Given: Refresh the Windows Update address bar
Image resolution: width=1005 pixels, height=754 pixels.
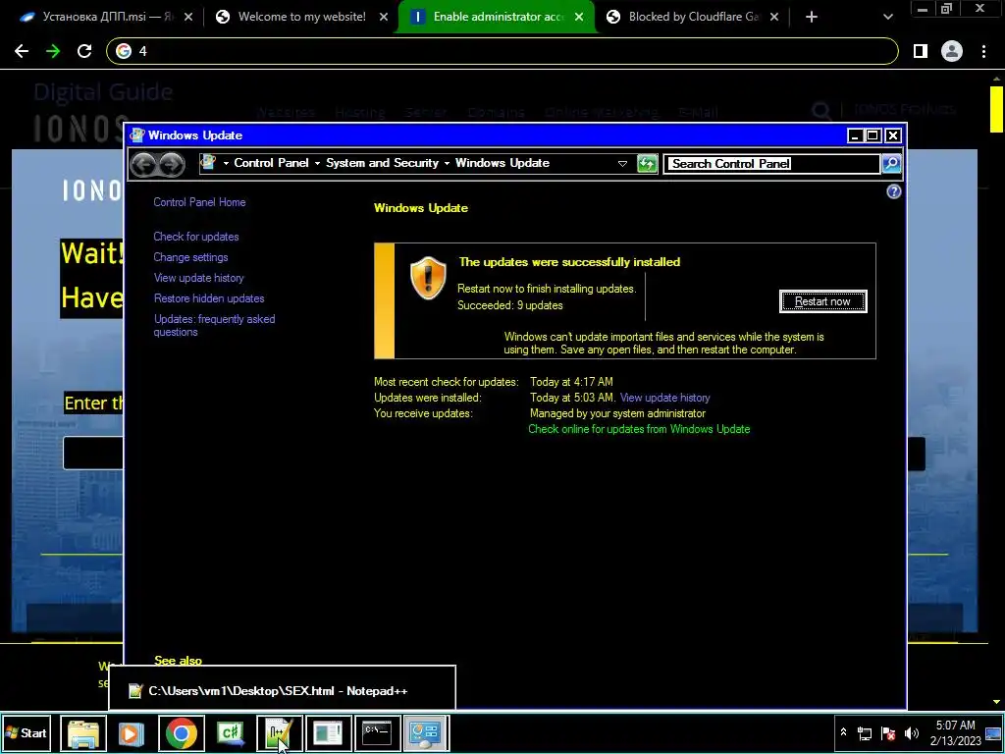Looking at the screenshot, I should pos(648,164).
